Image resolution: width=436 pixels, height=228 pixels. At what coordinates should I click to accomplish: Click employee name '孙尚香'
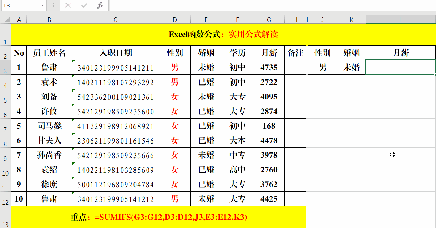[x=49, y=155]
